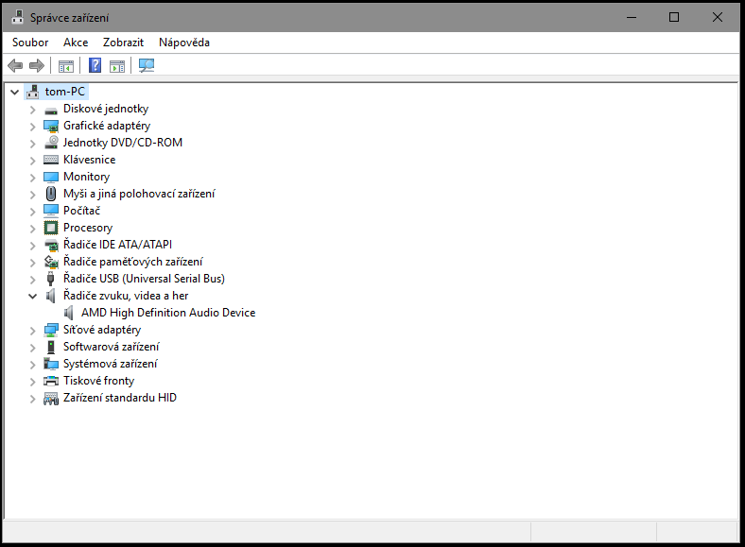Expand the Jednotky DVD/CD-ROM category
The width and height of the screenshot is (745, 547).
pyautogui.click(x=32, y=144)
